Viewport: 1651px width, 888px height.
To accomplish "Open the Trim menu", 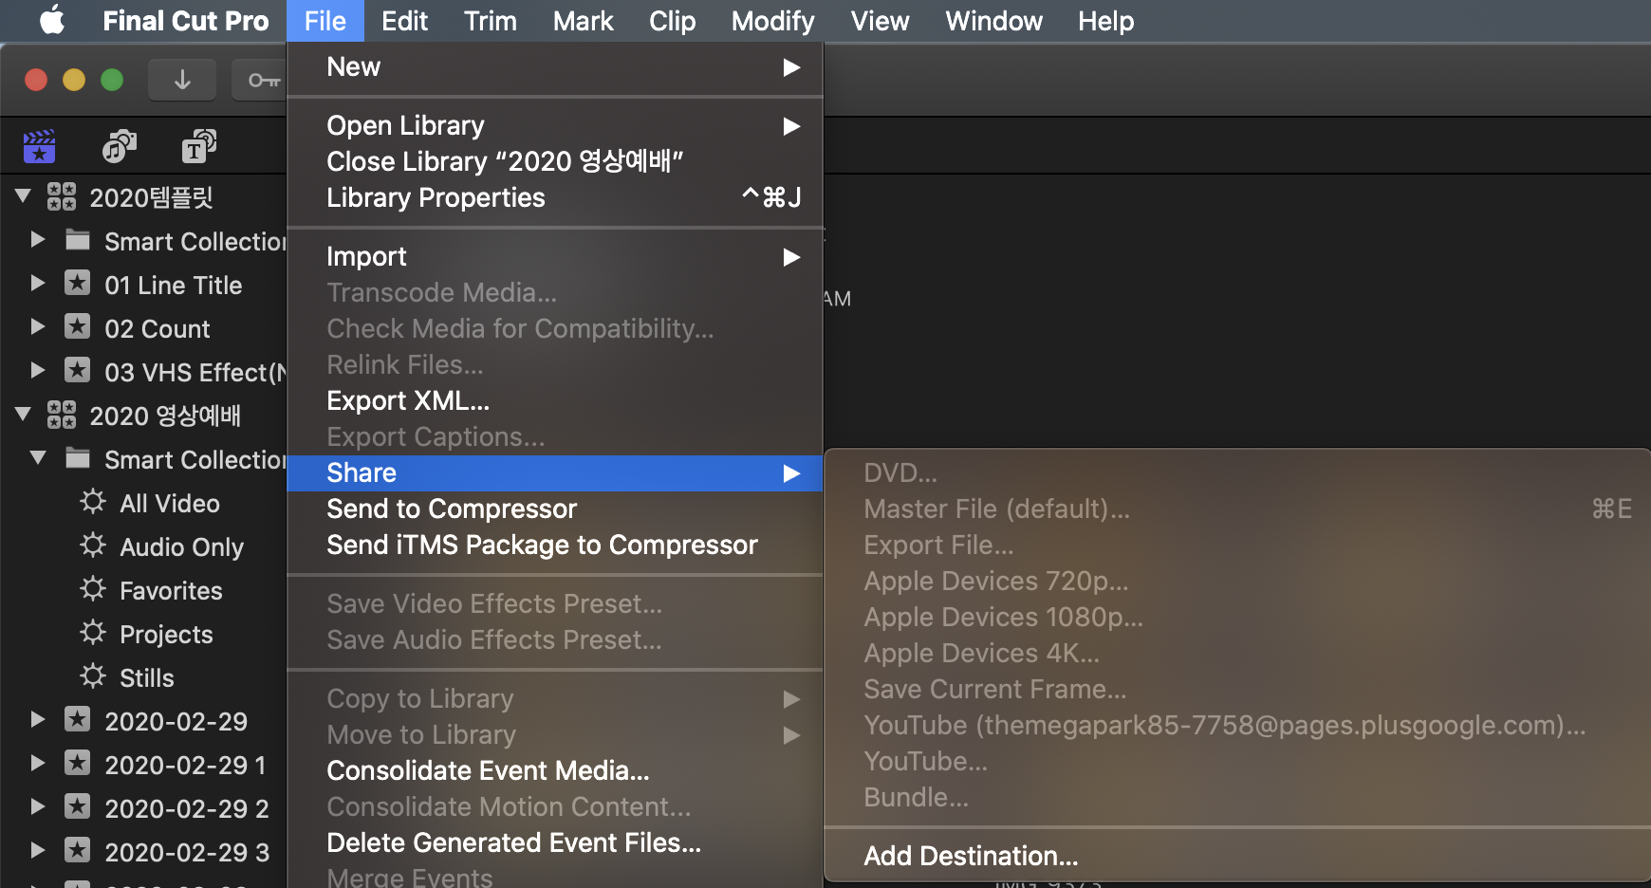I will coord(491,21).
